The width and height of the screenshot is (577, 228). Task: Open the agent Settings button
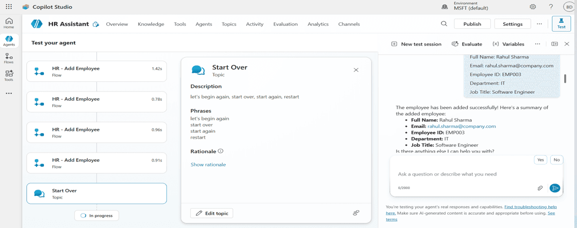point(513,24)
